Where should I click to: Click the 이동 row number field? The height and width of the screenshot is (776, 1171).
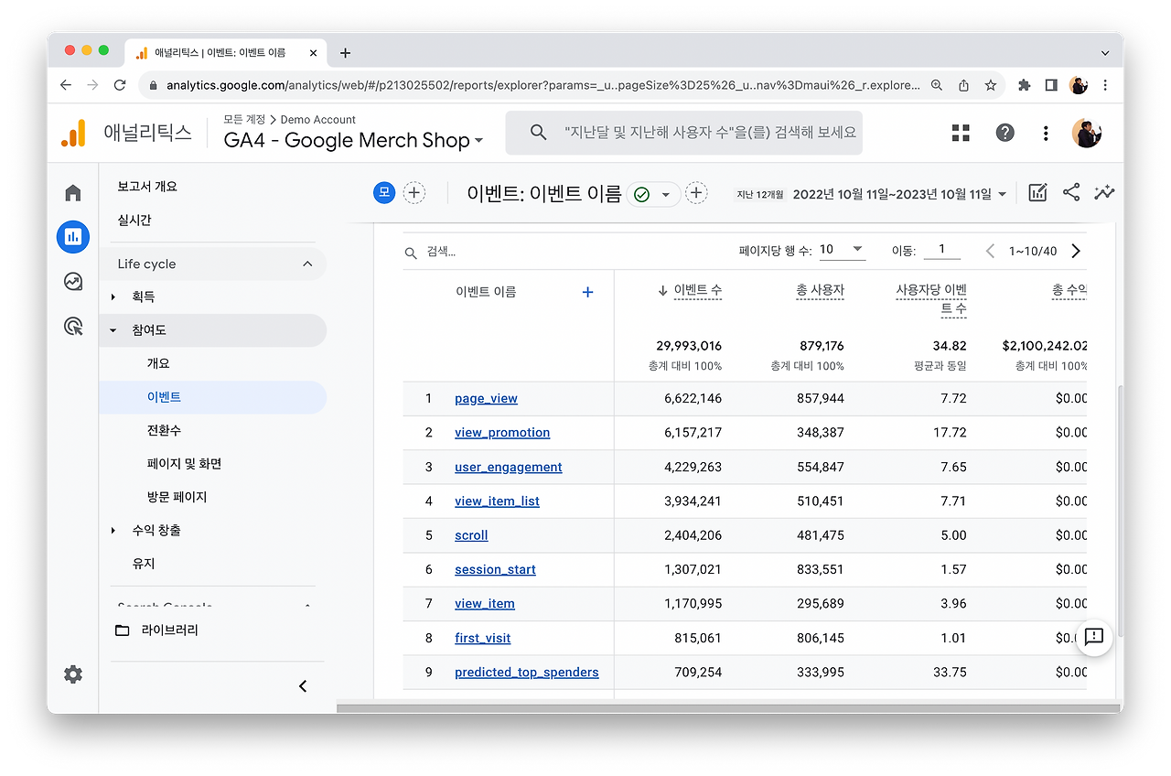[941, 250]
